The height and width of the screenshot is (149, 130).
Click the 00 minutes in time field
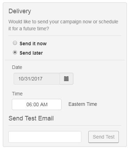(x=36, y=104)
